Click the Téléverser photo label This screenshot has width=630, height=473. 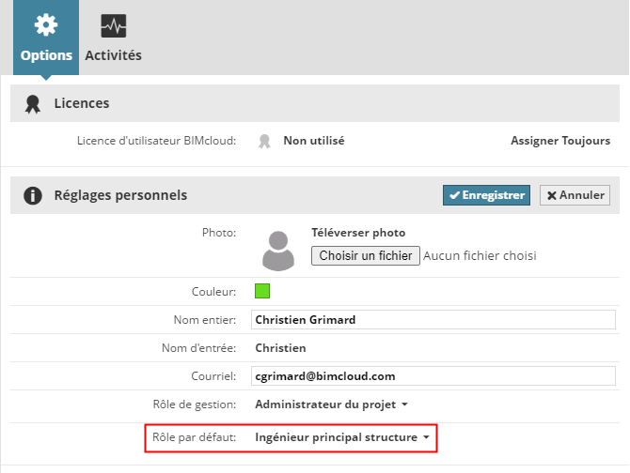[x=358, y=233]
